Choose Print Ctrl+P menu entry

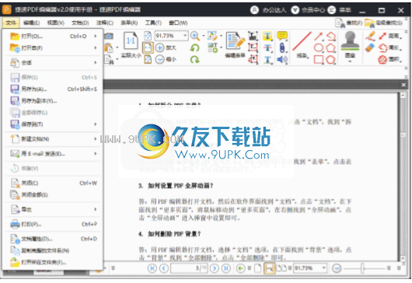(53, 224)
